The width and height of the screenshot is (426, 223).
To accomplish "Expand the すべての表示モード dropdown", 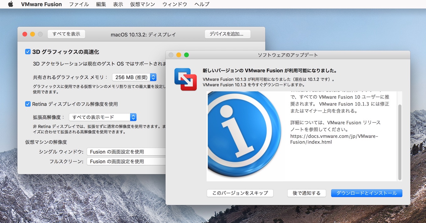I will [102, 117].
